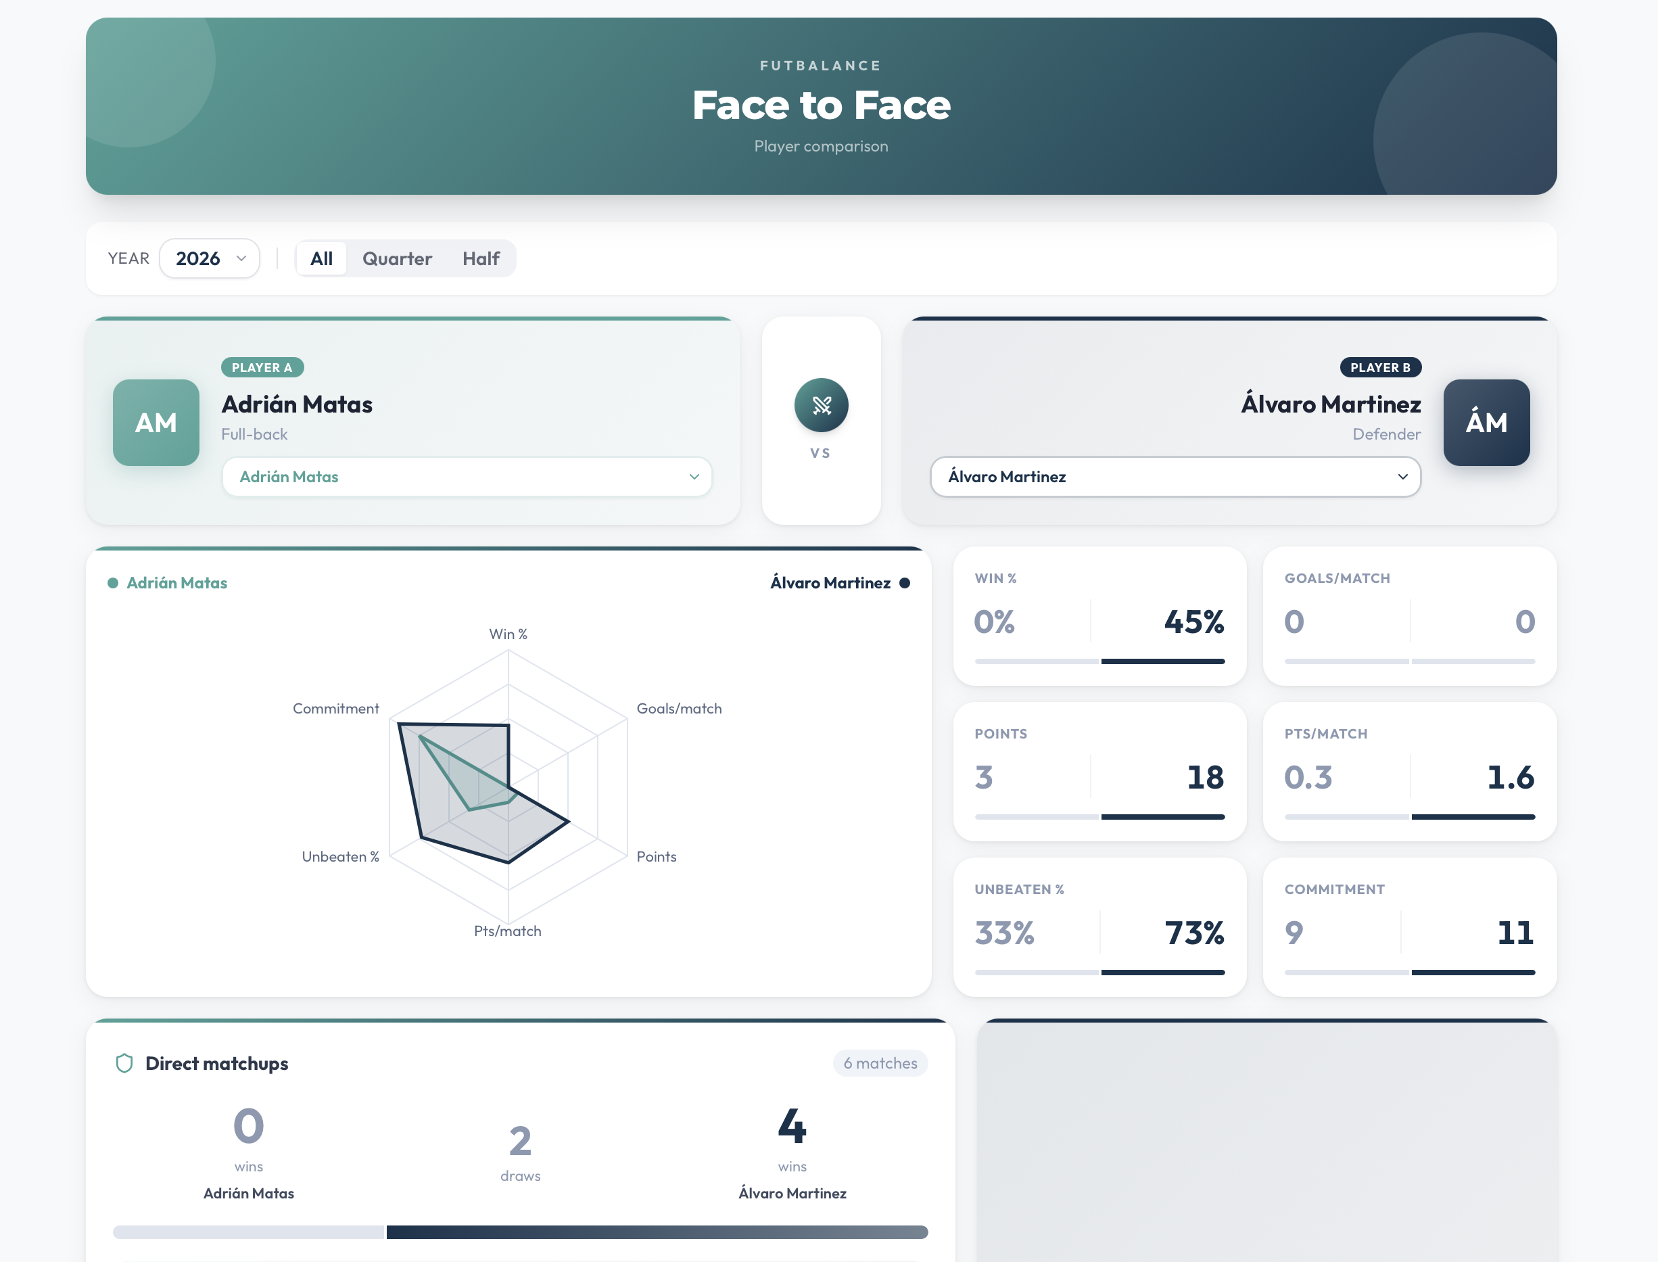Click the Win % radar axis label
Screen dimensions: 1658x1262
tap(508, 634)
